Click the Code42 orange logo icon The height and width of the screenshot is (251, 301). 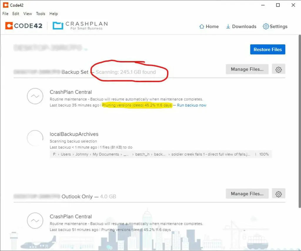(9, 26)
